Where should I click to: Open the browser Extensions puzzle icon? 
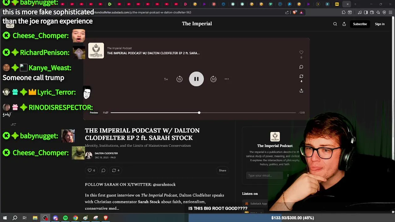(343, 12)
